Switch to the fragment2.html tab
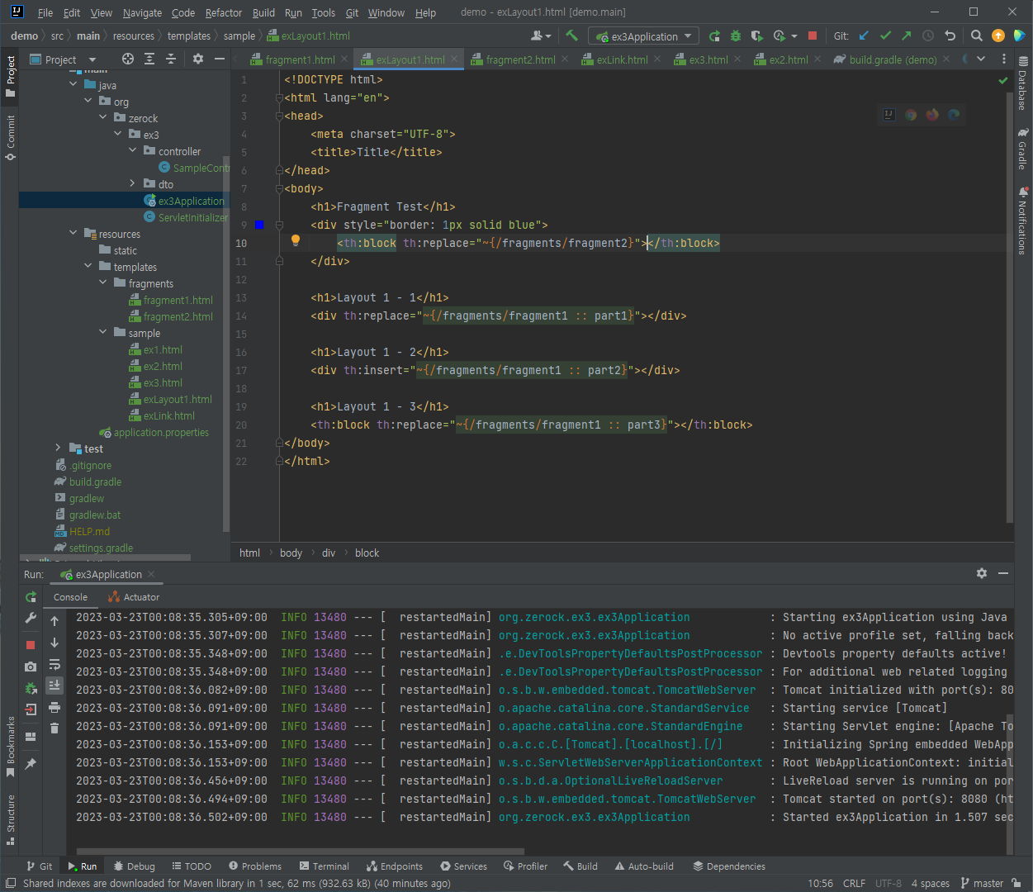The width and height of the screenshot is (1033, 892). point(520,59)
